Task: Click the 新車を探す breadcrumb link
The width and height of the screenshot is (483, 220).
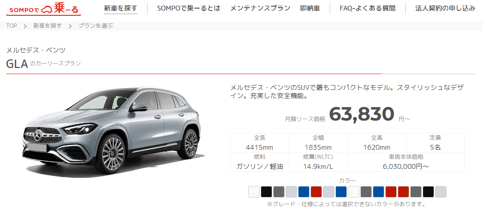Action: coord(47,26)
